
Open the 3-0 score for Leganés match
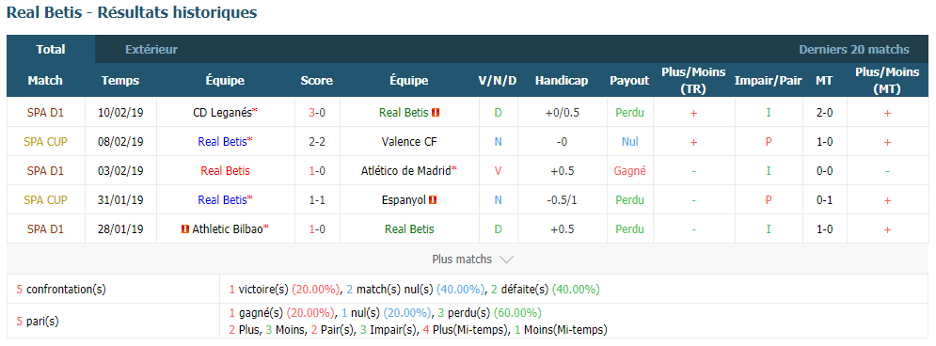[x=316, y=112]
